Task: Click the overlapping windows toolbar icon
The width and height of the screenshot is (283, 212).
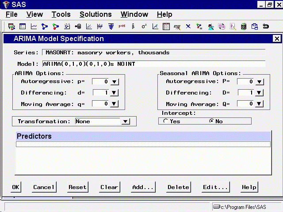Action: point(255,26)
